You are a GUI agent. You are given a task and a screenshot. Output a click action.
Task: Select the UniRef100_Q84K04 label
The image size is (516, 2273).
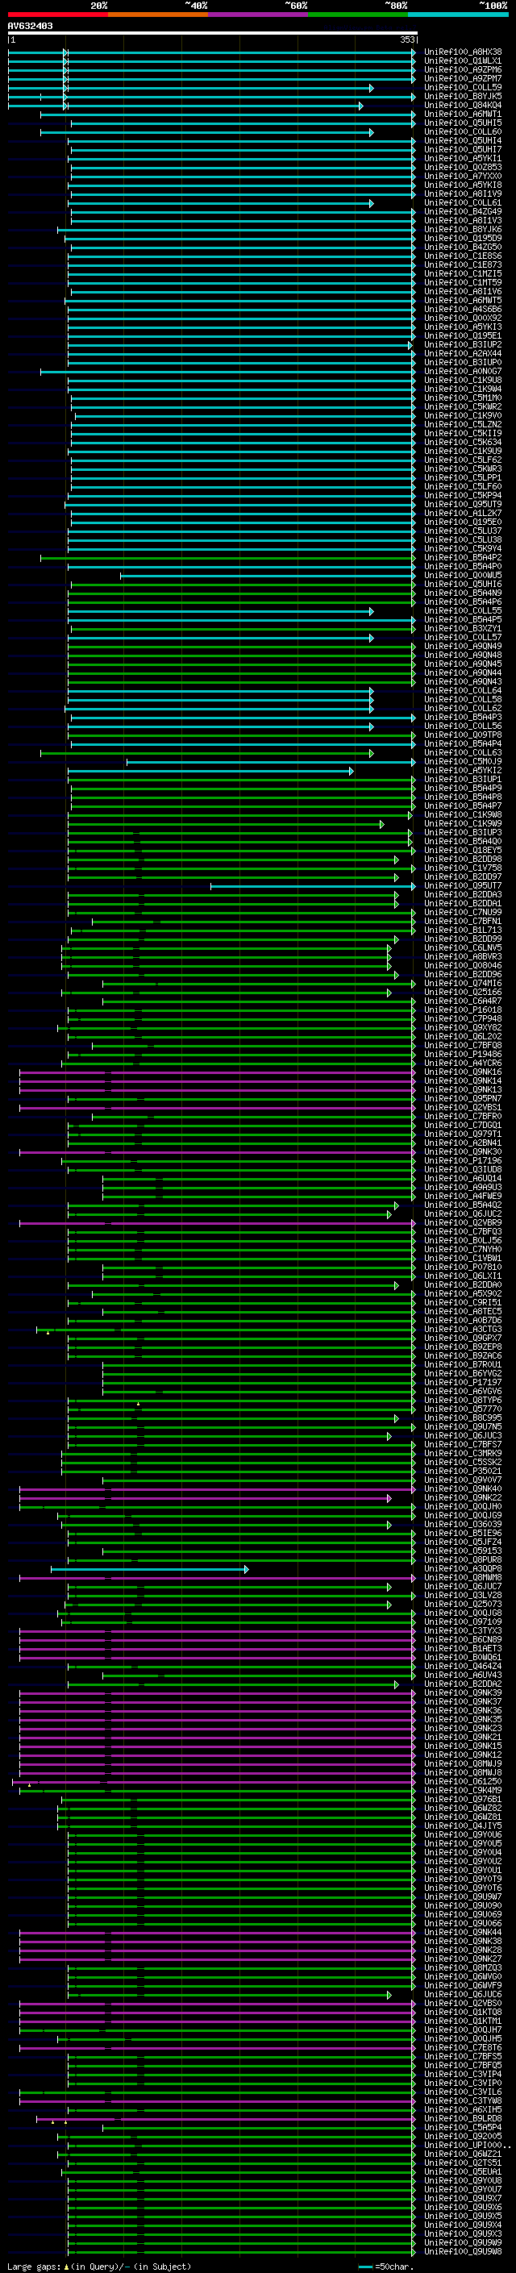(x=462, y=105)
